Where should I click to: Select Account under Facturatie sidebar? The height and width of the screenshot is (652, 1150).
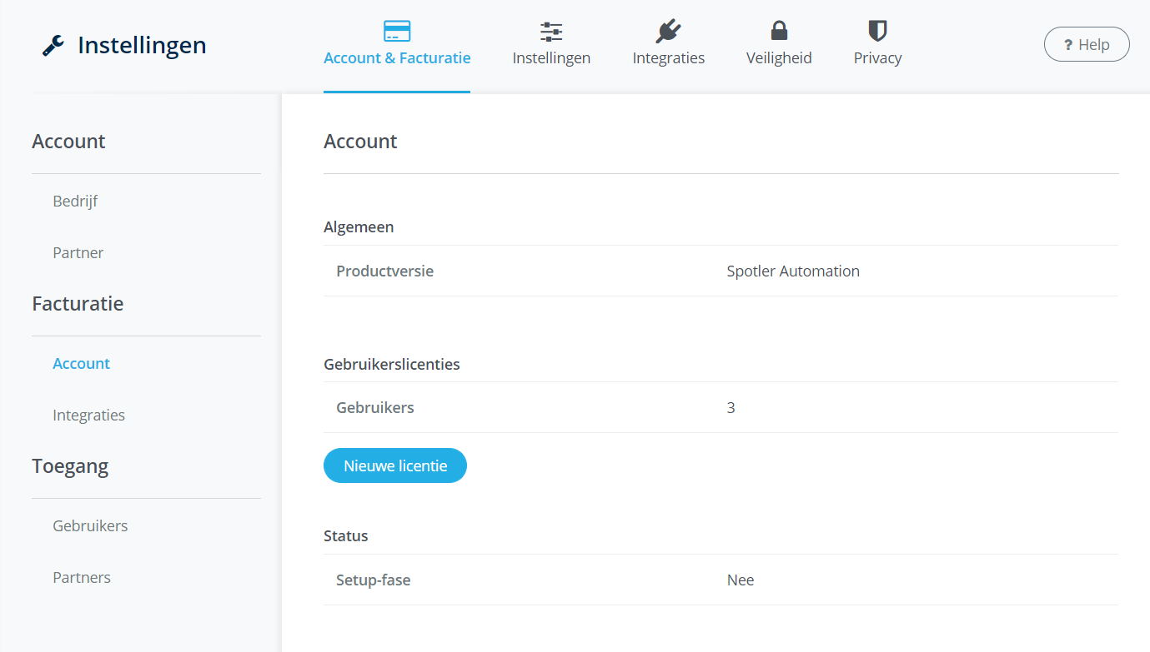(82, 364)
